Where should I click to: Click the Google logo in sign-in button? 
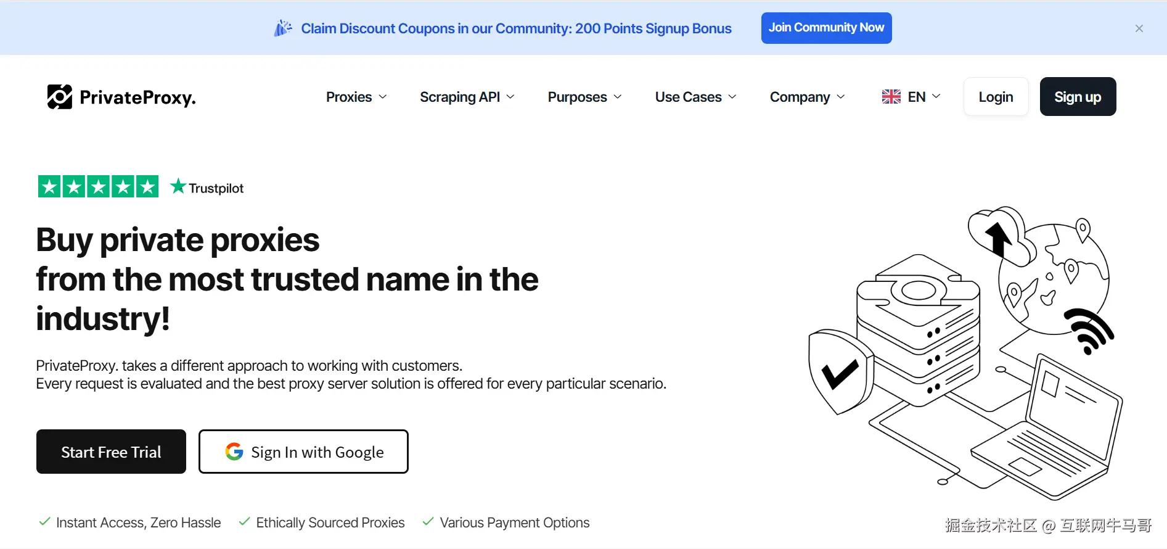[x=234, y=452]
